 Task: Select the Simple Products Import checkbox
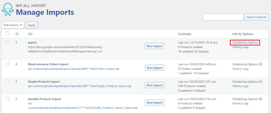(x=8, y=82)
